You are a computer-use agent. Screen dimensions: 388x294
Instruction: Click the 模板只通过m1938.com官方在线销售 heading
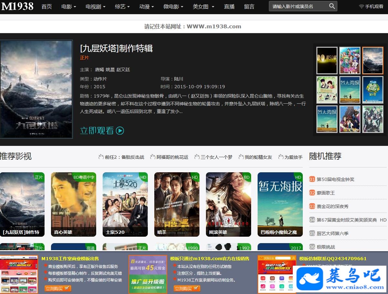210,259
